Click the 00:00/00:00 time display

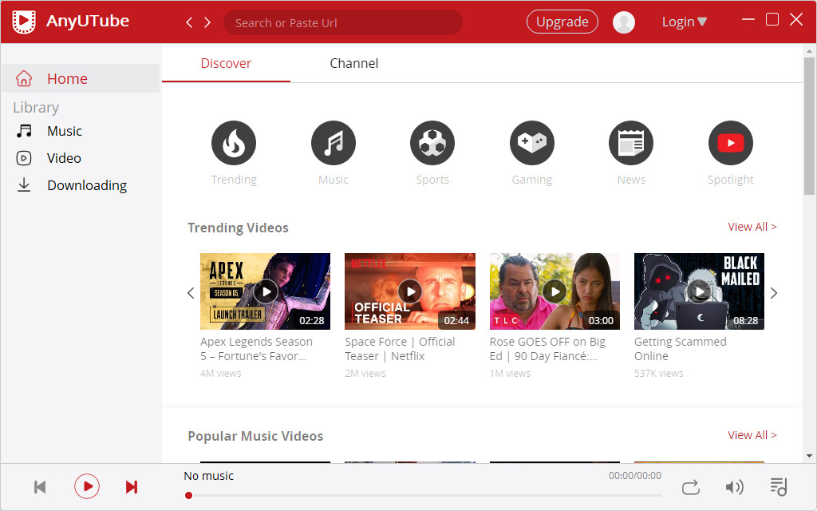click(634, 476)
